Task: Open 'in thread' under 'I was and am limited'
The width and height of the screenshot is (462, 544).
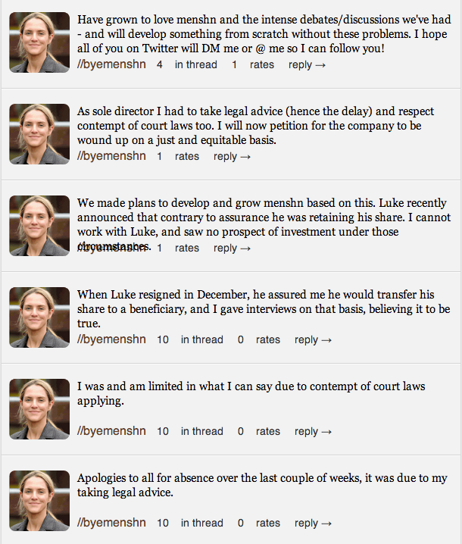Action: tap(201, 432)
